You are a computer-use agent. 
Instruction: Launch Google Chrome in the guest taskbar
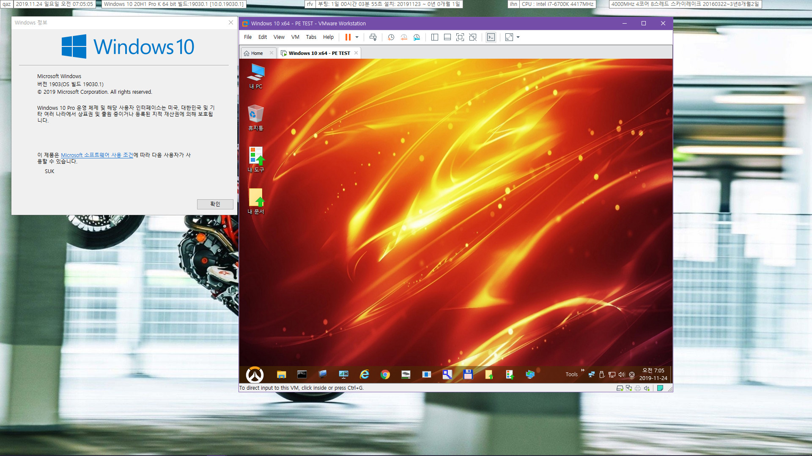(385, 375)
